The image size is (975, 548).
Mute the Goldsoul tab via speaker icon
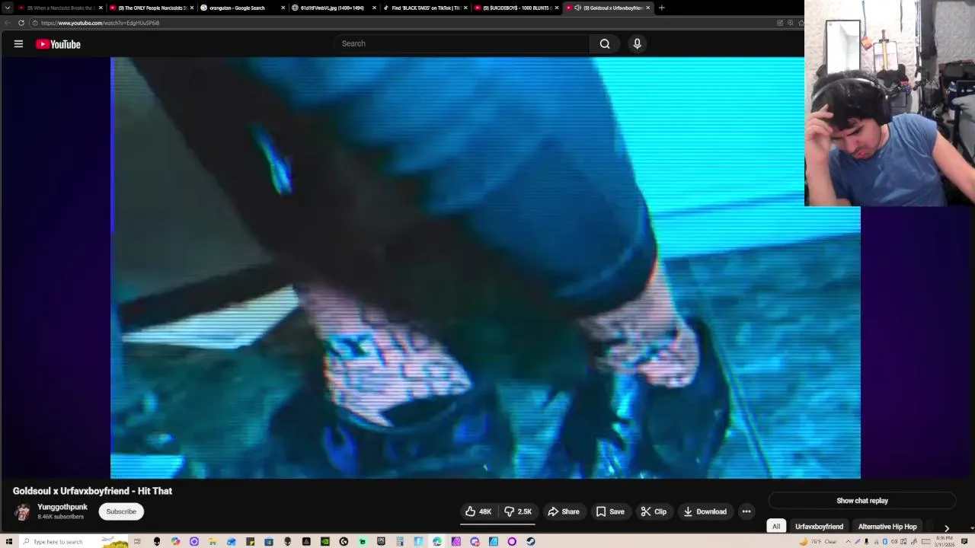pos(577,8)
